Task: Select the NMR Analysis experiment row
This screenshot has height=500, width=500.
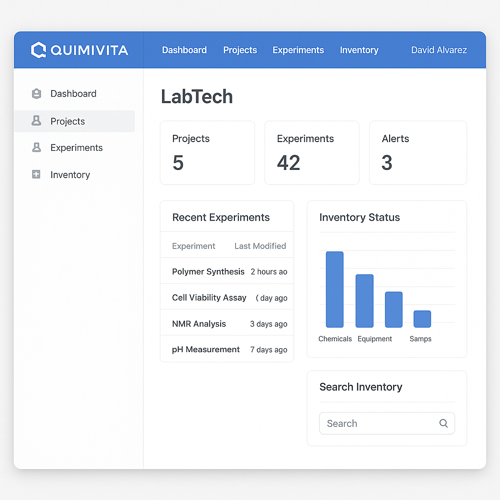Action: [x=199, y=324]
